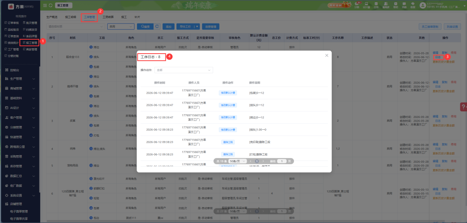Click 复制 link in the 超合金133 row

(x=445, y=53)
